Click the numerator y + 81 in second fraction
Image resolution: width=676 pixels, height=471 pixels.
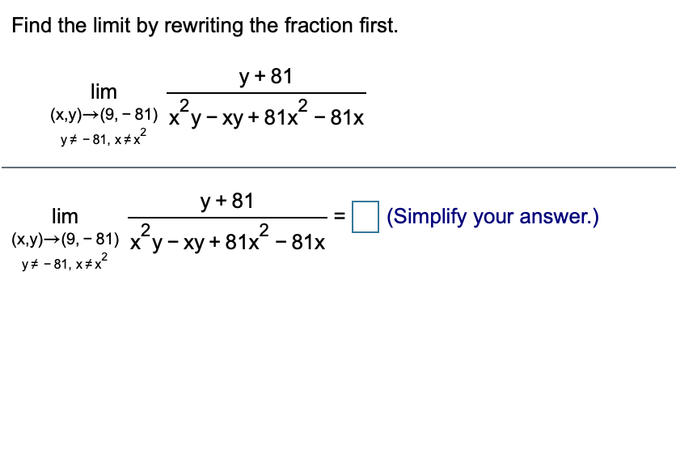[226, 200]
